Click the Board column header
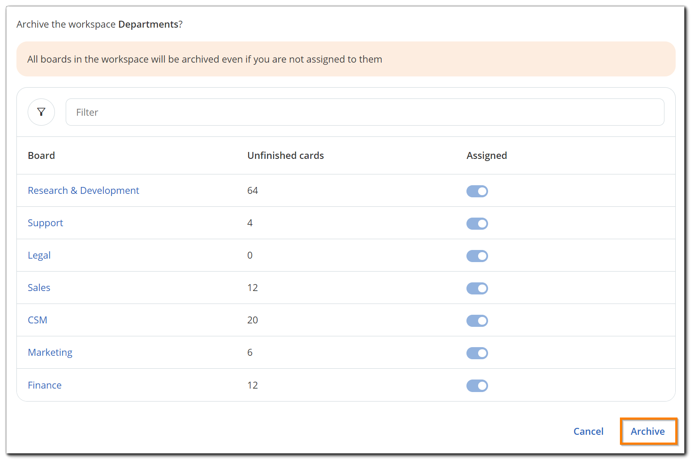This screenshot has width=696, height=465. 42,155
